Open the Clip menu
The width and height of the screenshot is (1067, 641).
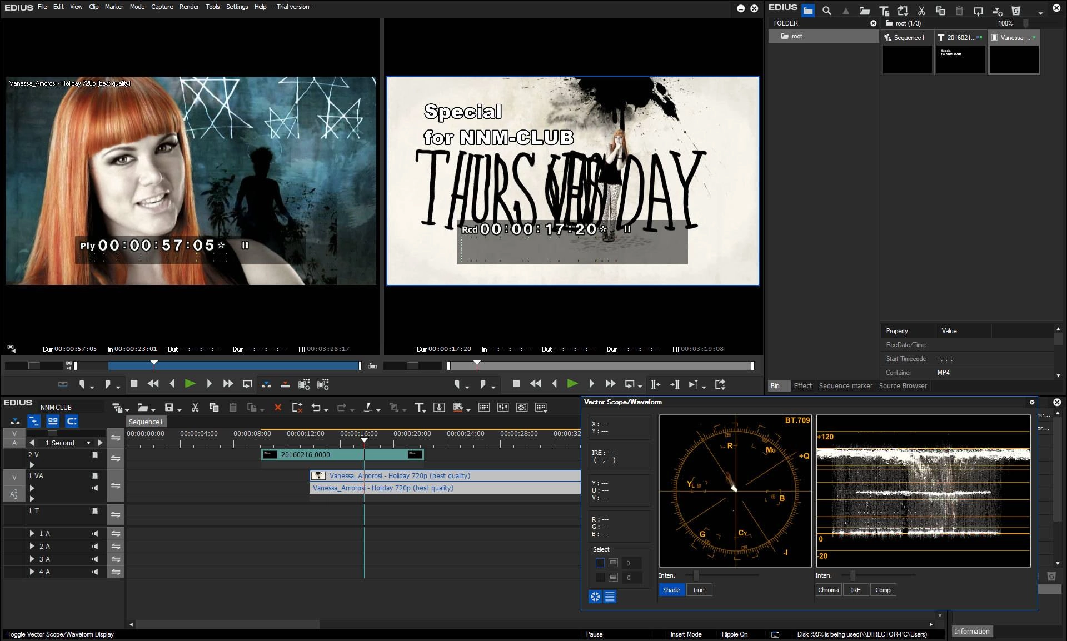click(94, 7)
